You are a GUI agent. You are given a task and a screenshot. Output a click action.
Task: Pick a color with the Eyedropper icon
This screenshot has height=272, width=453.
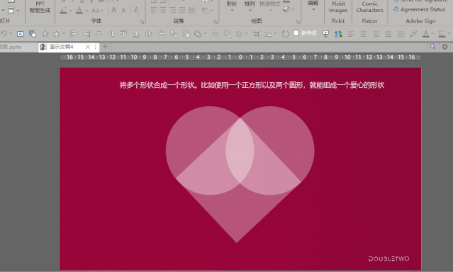pos(413,34)
